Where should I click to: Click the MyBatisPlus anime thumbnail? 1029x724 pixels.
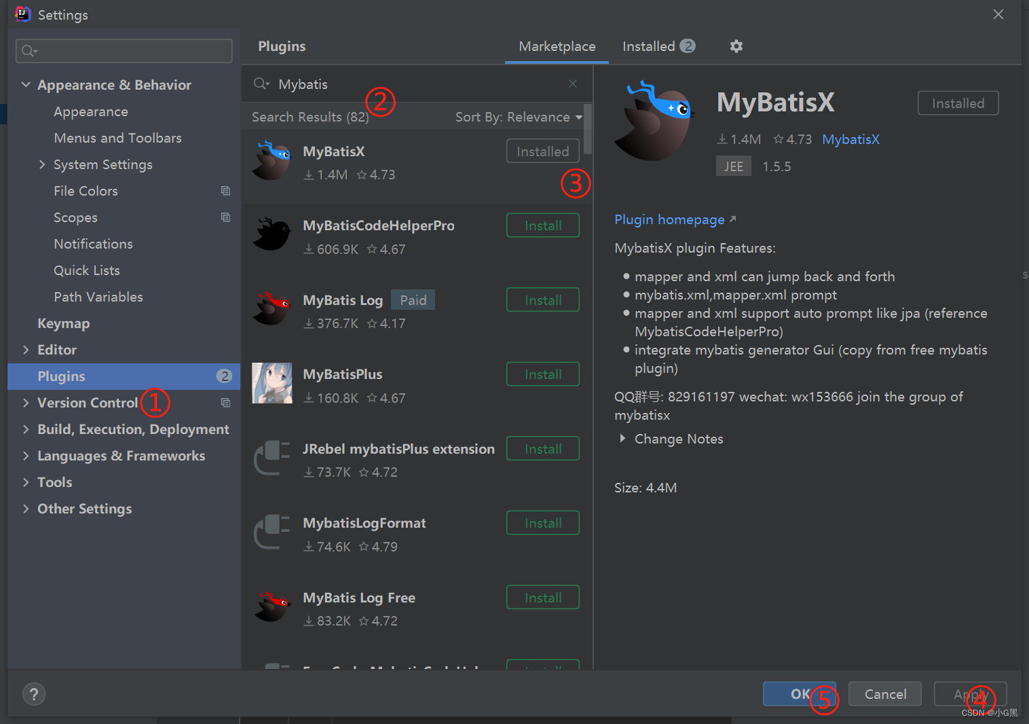[272, 383]
